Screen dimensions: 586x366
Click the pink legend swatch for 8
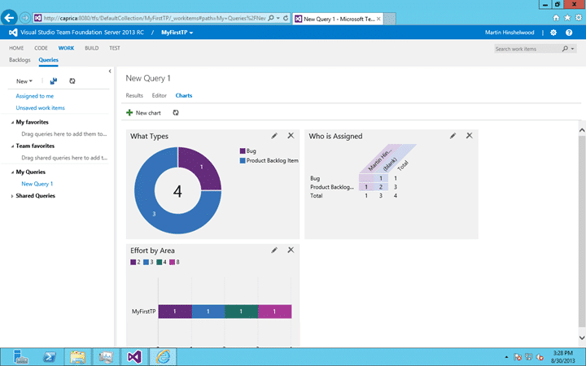tap(172, 262)
